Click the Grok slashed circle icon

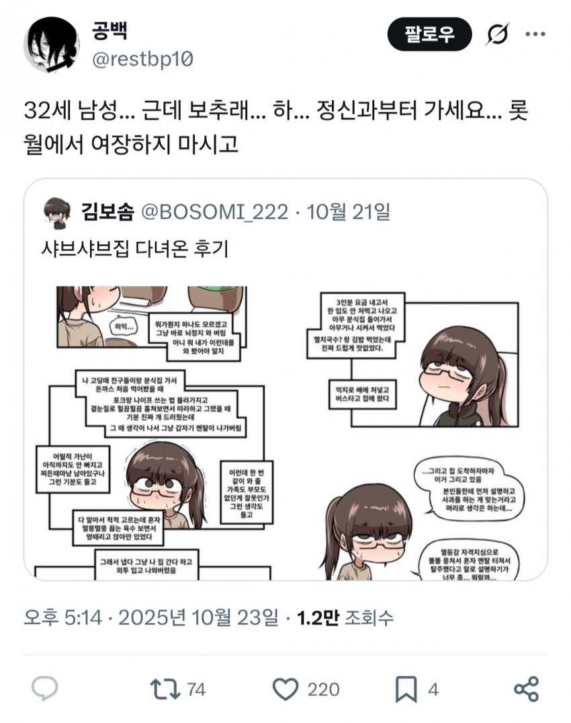[497, 34]
